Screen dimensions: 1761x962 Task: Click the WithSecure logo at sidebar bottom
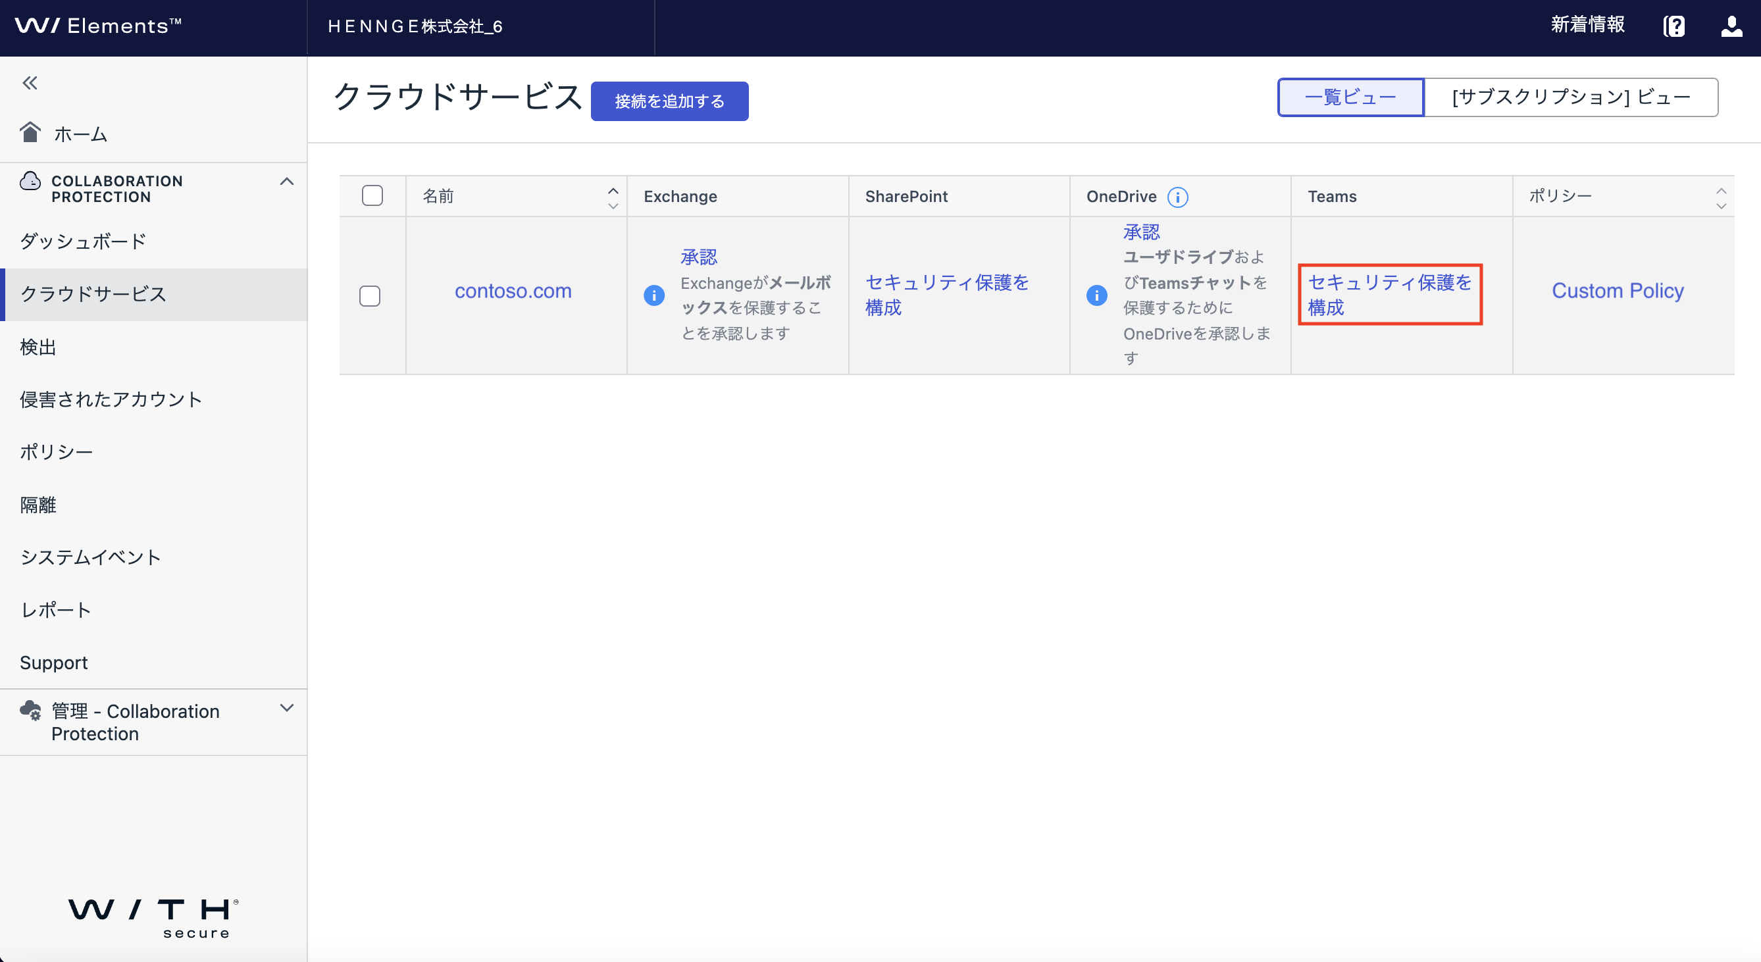click(153, 918)
